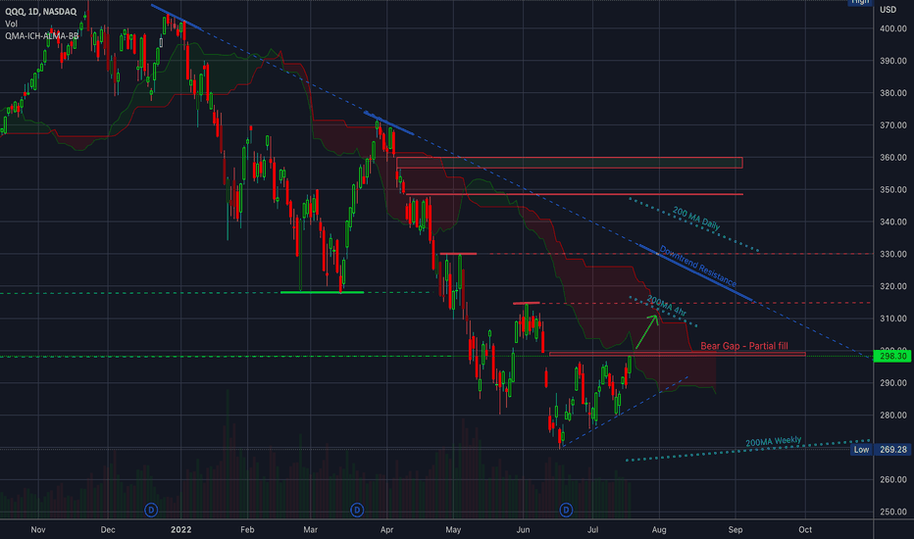
Task: Click the Low 269.28 price label
Action: [881, 449]
